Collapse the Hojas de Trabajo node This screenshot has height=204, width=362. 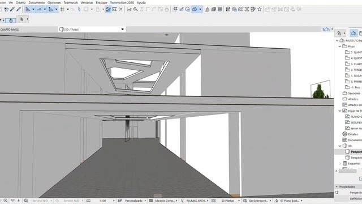(x=340, y=111)
